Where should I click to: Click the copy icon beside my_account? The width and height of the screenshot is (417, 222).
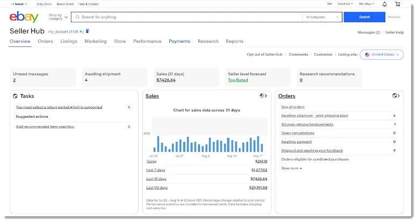87,31
